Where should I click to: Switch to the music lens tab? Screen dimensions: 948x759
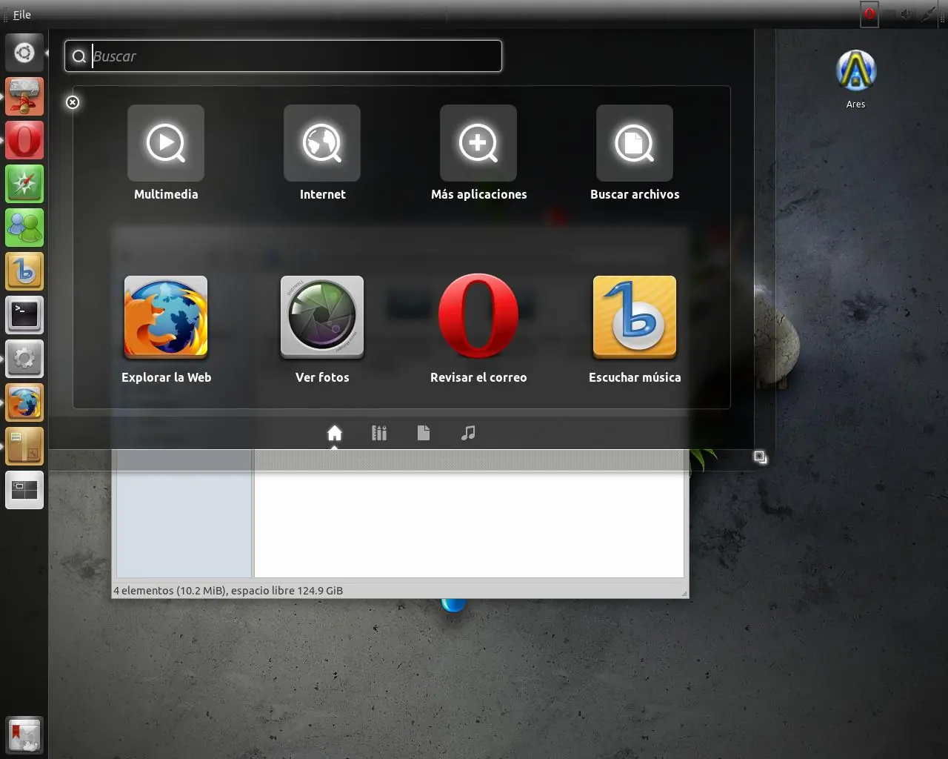click(468, 433)
